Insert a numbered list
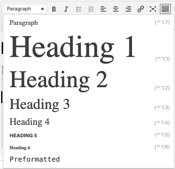 pyautogui.click(x=91, y=9)
